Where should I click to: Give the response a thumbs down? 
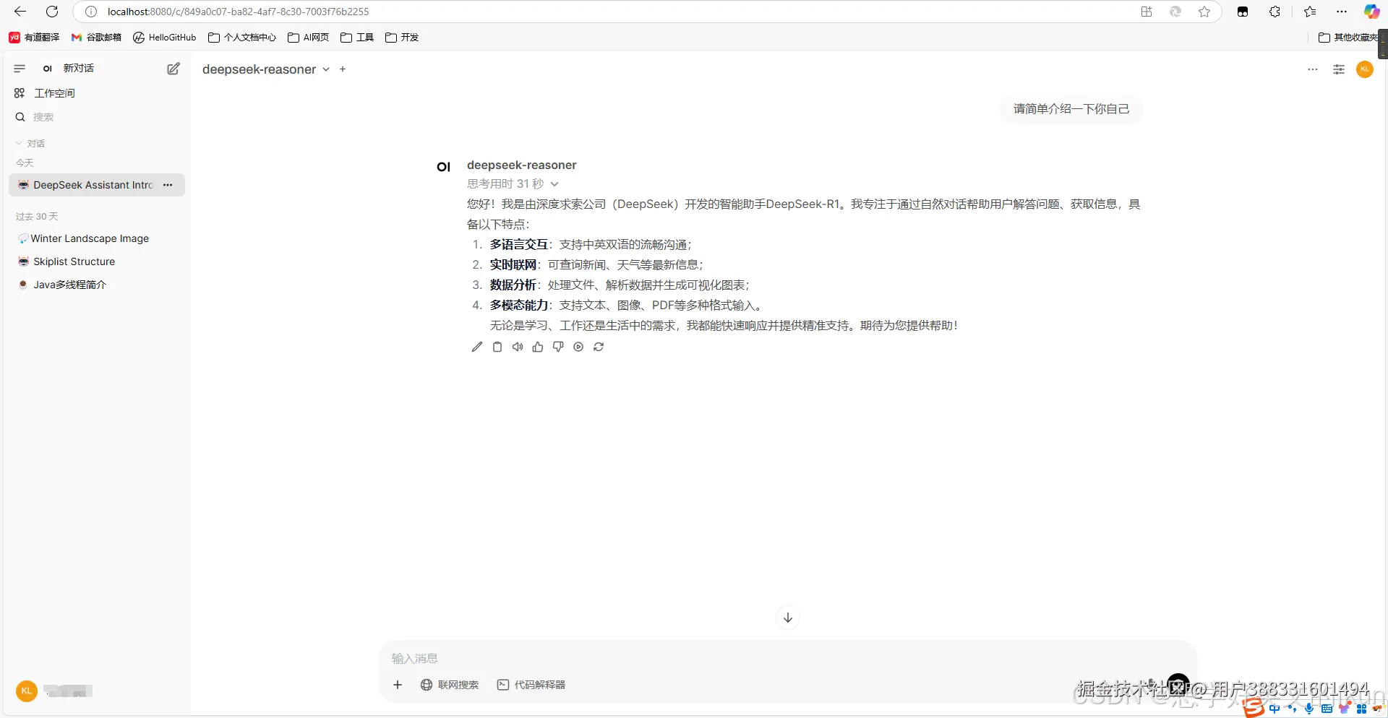(x=557, y=347)
